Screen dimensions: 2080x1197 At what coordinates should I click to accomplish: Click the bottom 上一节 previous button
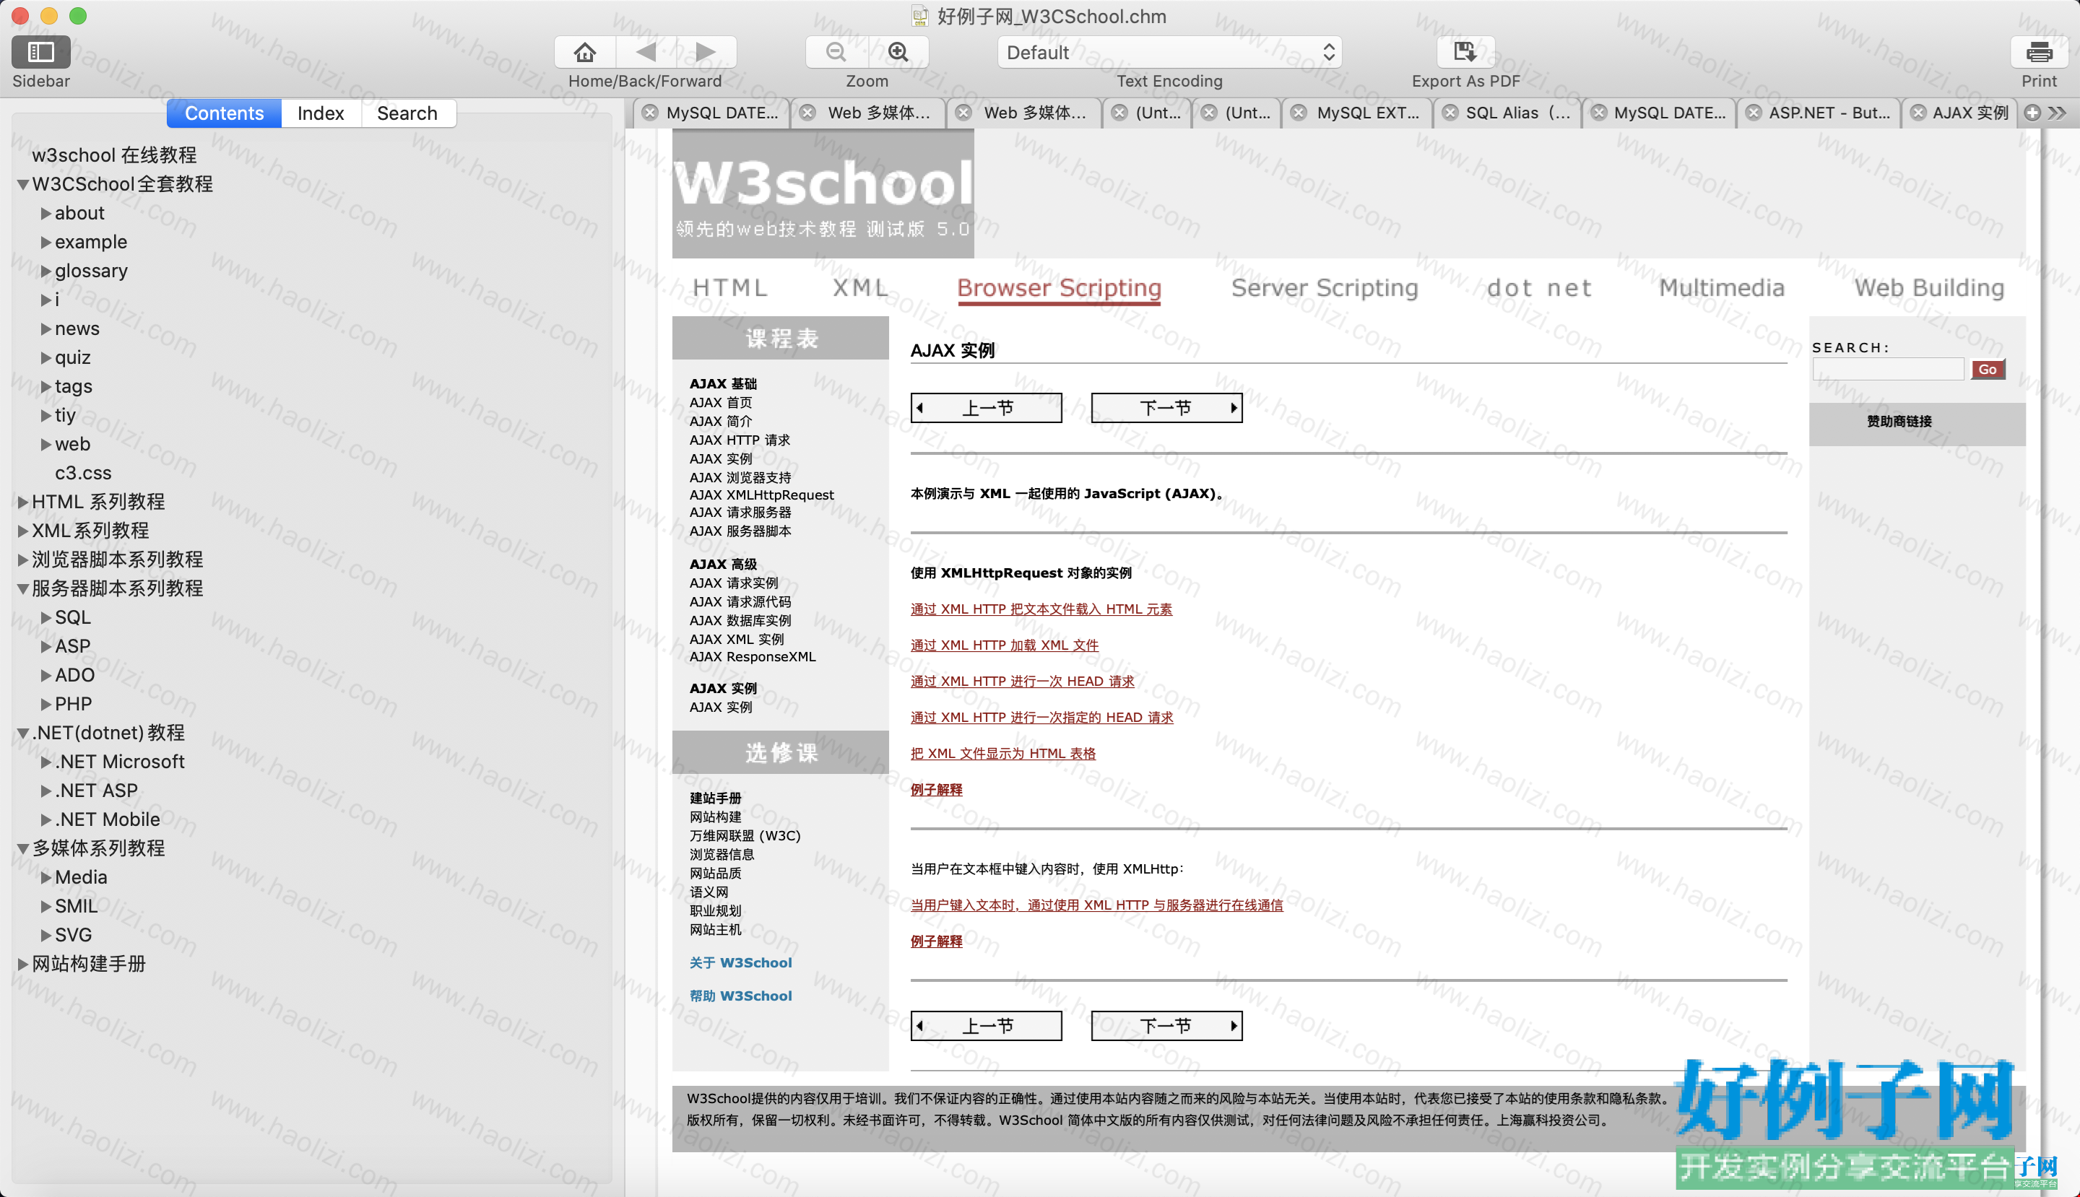tap(986, 1026)
